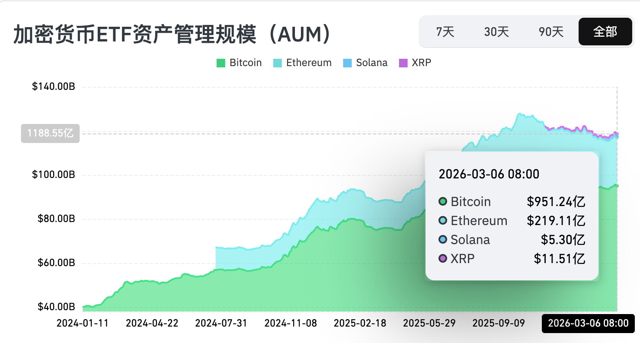The height and width of the screenshot is (343, 640).
Task: Select the 全部 time range tab
Action: [605, 32]
